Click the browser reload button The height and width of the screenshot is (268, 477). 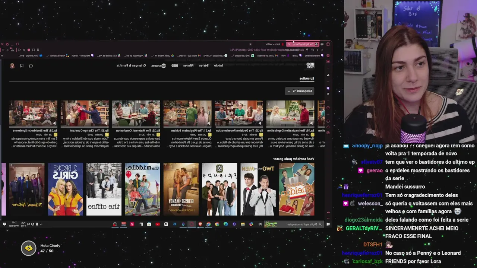coord(313,50)
